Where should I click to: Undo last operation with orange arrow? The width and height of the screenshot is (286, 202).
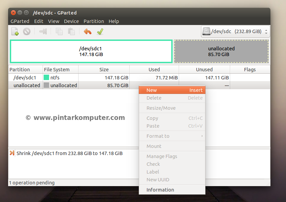pos(88,31)
